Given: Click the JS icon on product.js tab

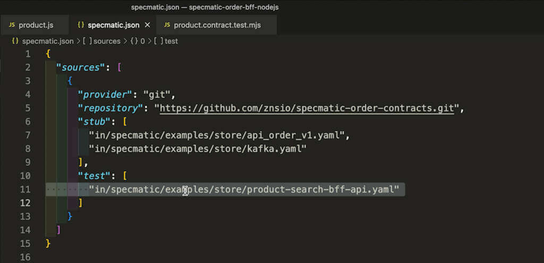Looking at the screenshot, I should point(12,25).
